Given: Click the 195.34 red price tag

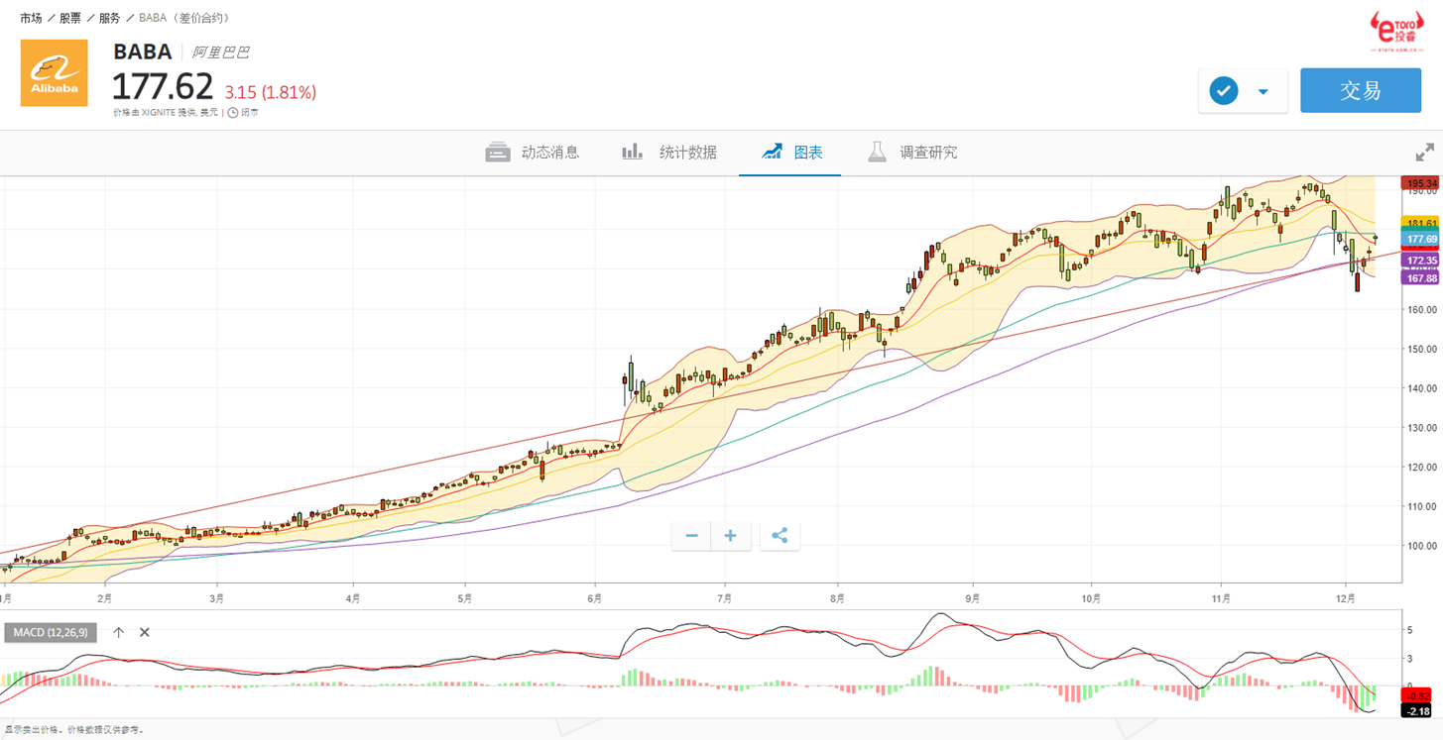Looking at the screenshot, I should pos(1420,183).
